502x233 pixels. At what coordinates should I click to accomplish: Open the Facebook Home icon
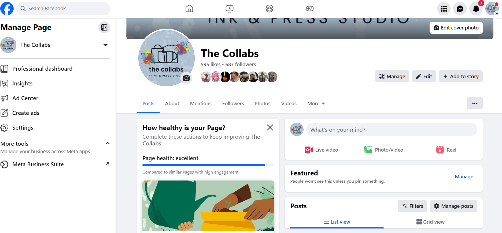tap(189, 9)
